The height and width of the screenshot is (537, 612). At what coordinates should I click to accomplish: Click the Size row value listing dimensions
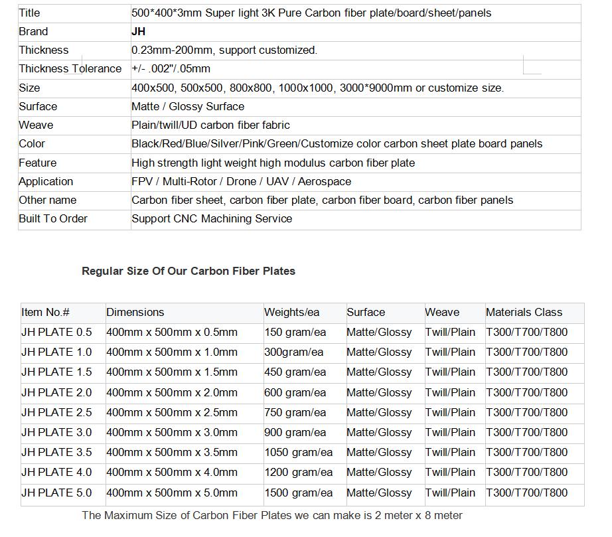point(317,88)
